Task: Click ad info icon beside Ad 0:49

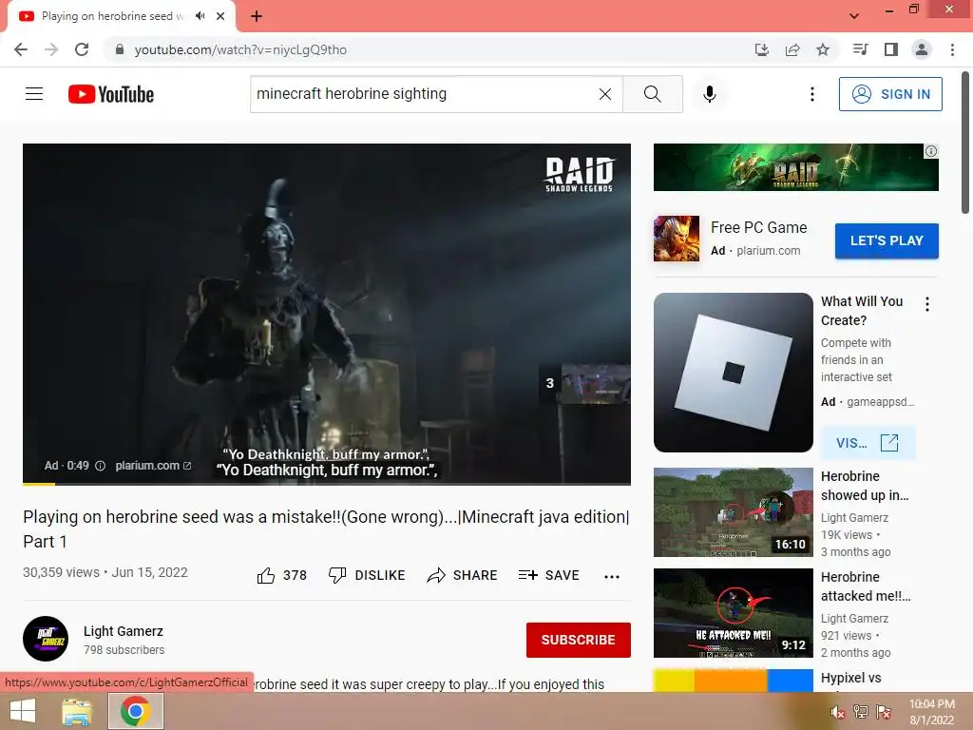Action: [100, 466]
